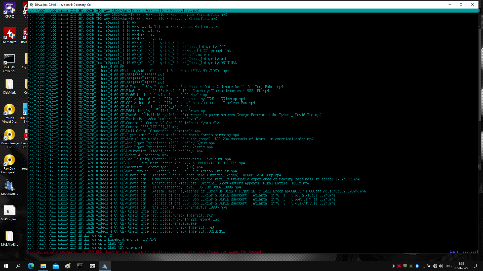Open the network status tray icon
The width and height of the screenshot is (483, 271).
pyautogui.click(x=435, y=266)
